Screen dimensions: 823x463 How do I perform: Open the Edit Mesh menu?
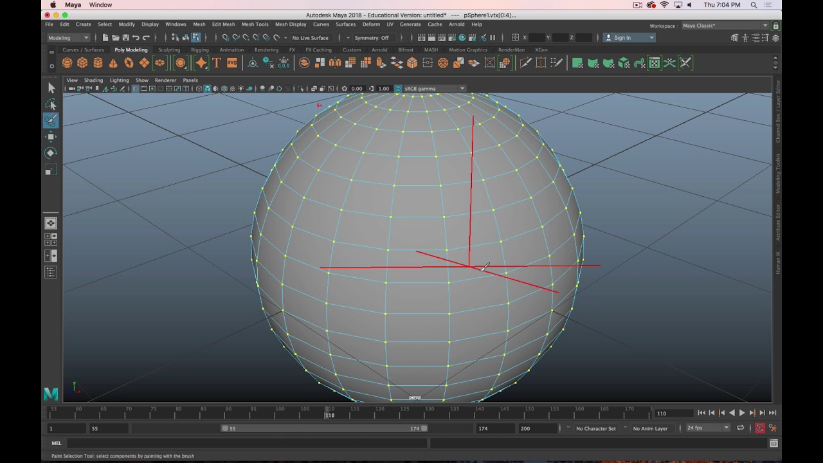coord(224,24)
